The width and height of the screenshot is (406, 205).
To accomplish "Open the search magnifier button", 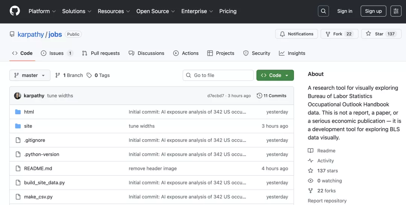I will (323, 11).
